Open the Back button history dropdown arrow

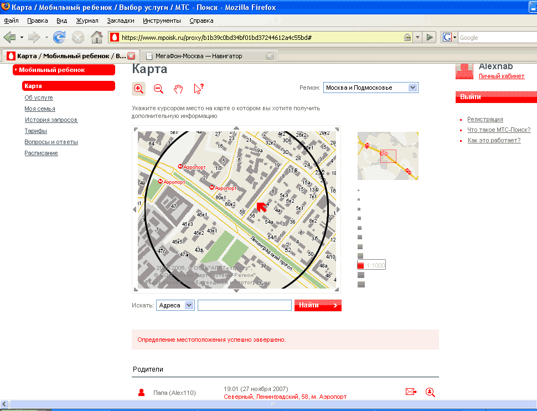tap(22, 37)
